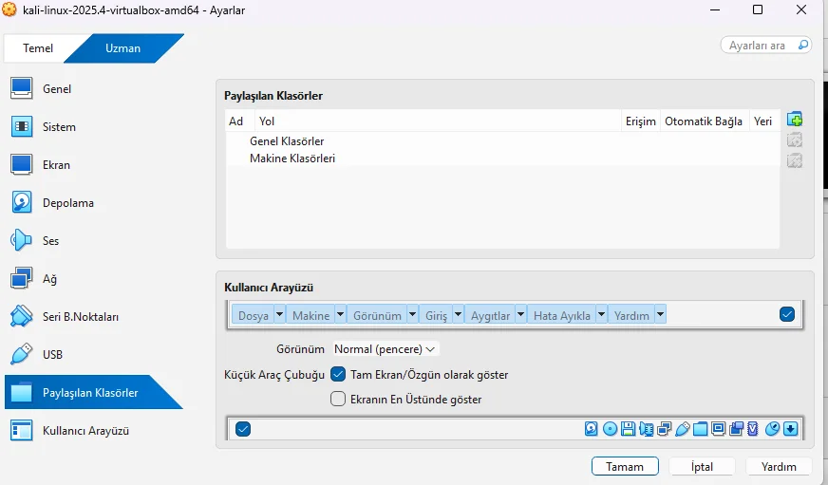
Task: Uncheck Tam Ekran/Özgün olarak göster
Action: coord(338,374)
